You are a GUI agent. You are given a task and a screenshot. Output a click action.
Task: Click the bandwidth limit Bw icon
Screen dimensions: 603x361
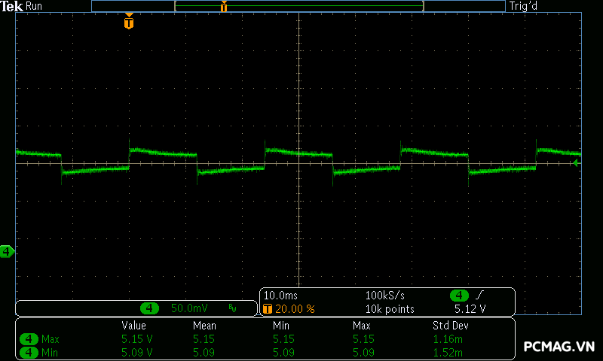(233, 308)
